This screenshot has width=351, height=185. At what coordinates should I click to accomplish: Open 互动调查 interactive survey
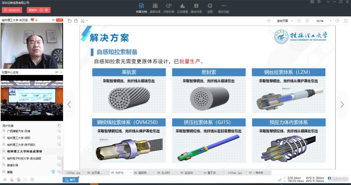pos(182,8)
